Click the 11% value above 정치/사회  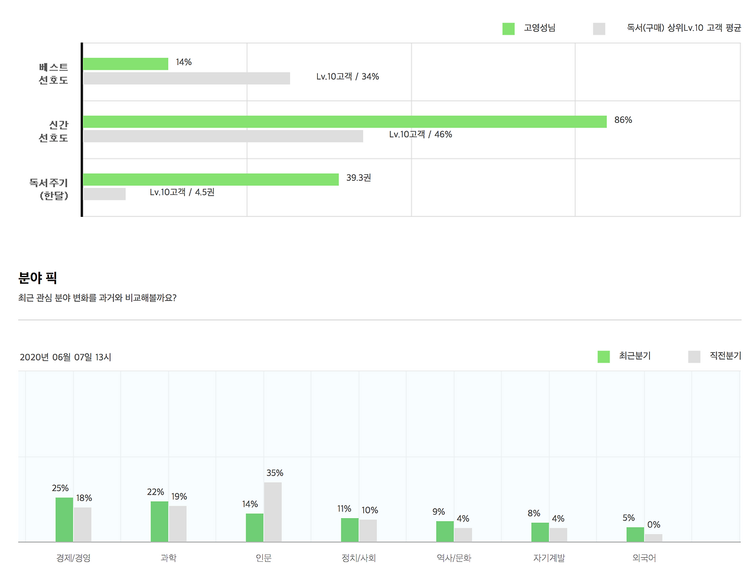pos(344,509)
